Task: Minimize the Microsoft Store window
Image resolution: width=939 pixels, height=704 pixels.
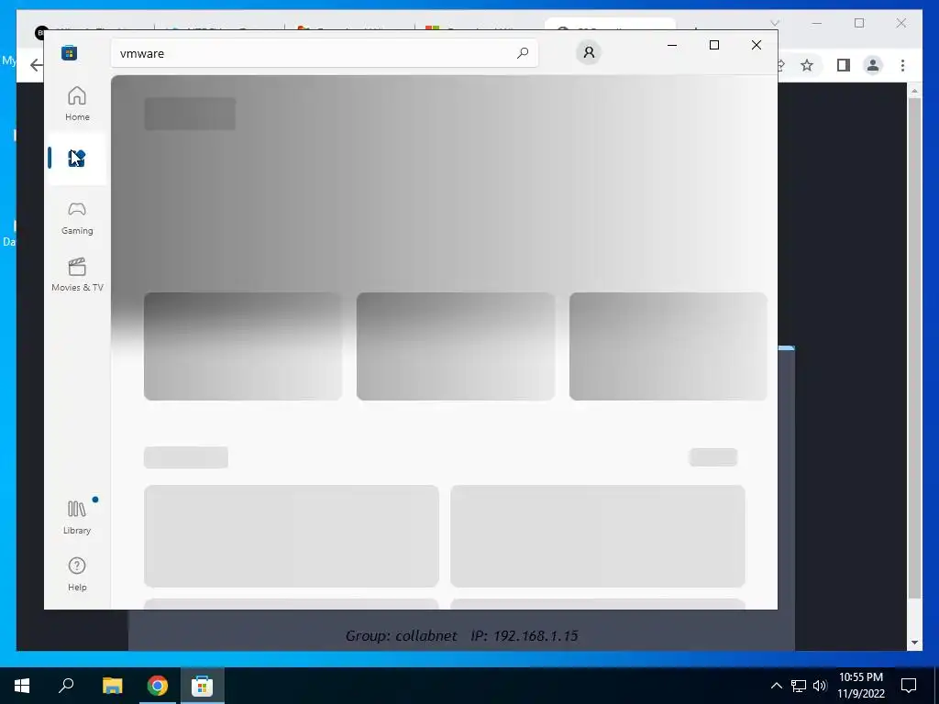Action: (672, 45)
